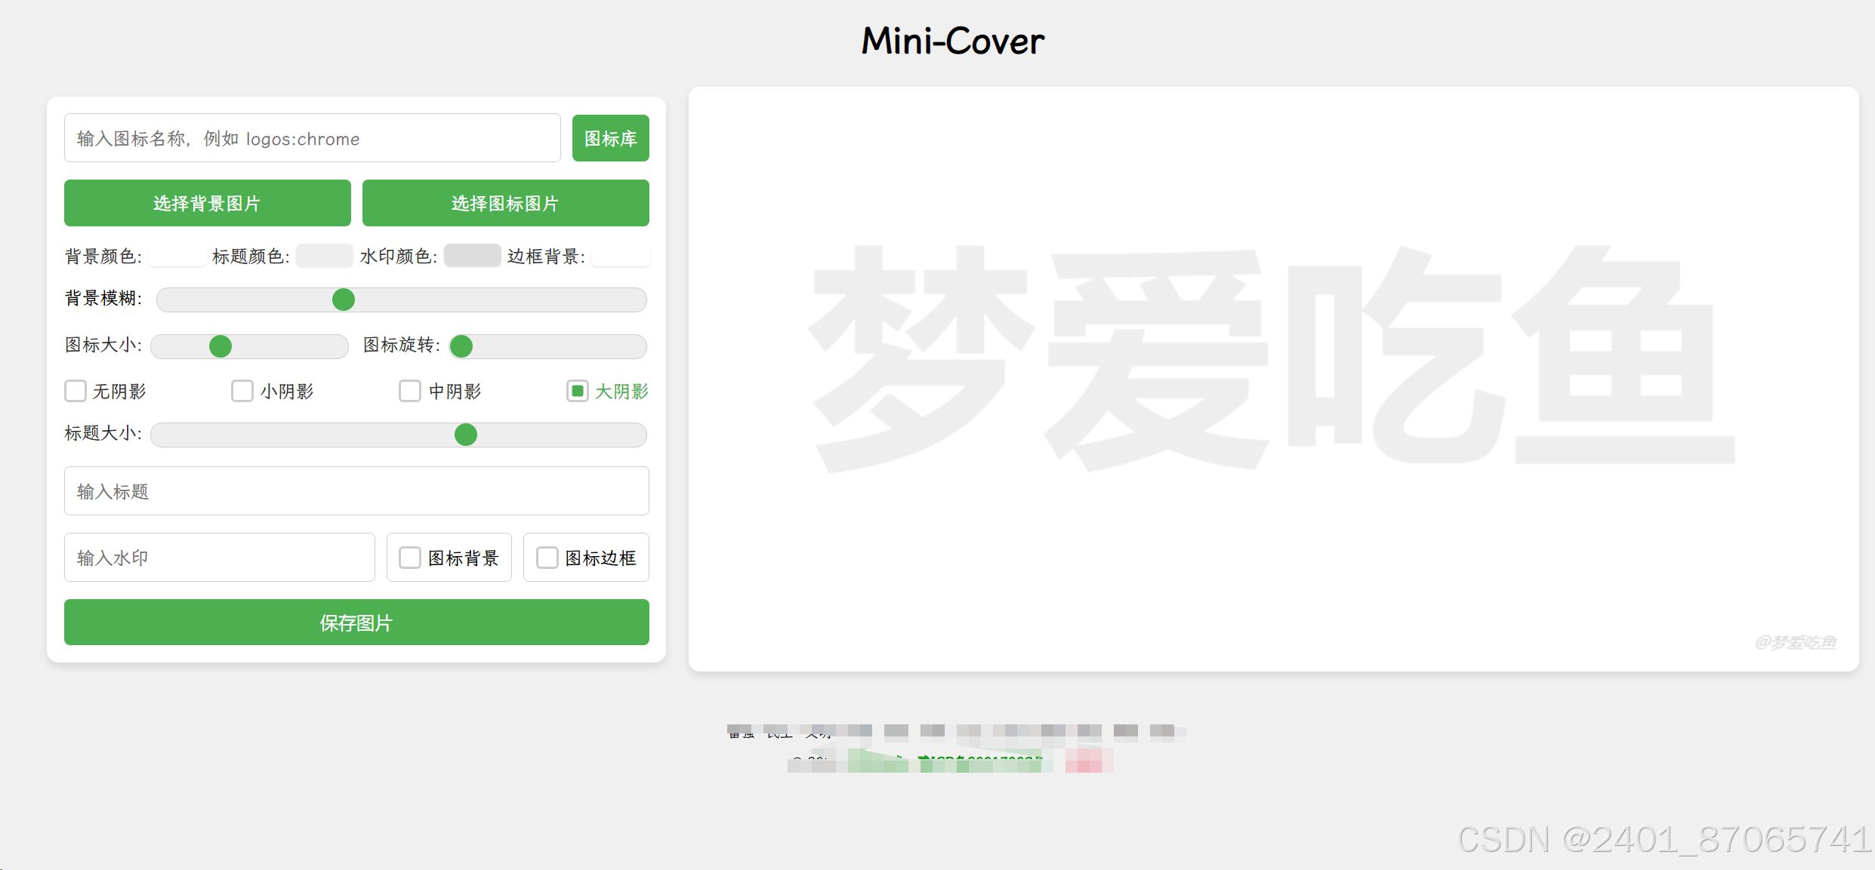Enable the 无阴影 shadow option

coord(75,391)
